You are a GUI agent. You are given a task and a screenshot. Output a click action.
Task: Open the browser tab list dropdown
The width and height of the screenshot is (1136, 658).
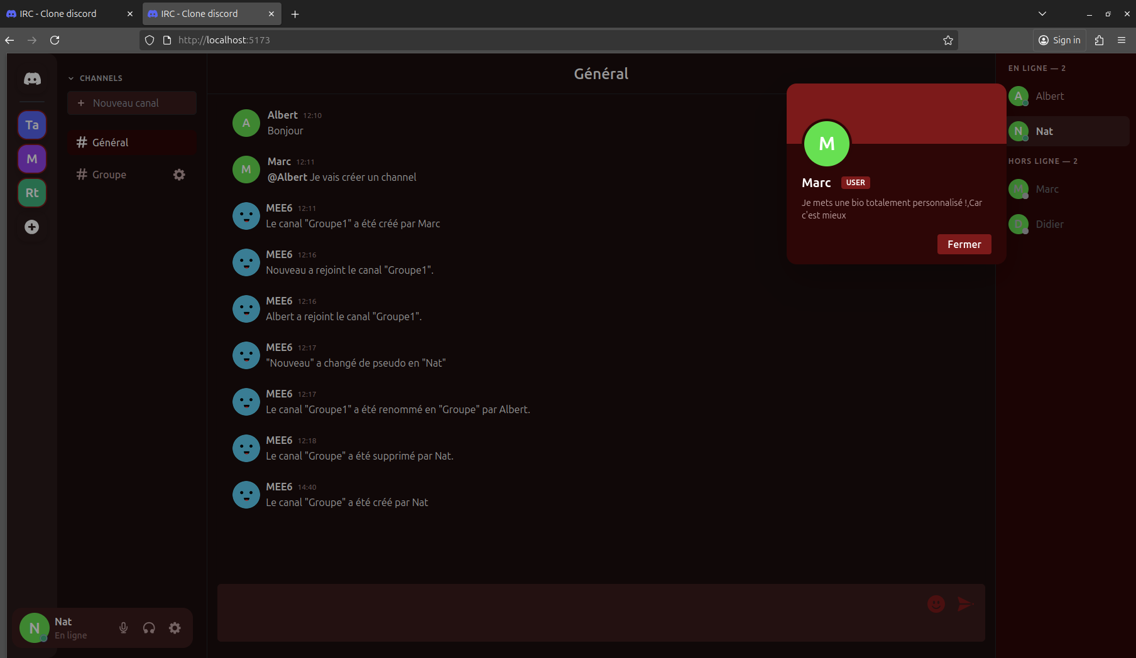coord(1042,14)
